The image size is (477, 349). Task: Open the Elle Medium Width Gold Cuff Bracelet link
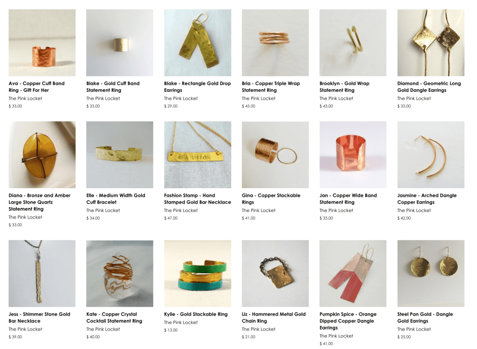click(x=116, y=199)
